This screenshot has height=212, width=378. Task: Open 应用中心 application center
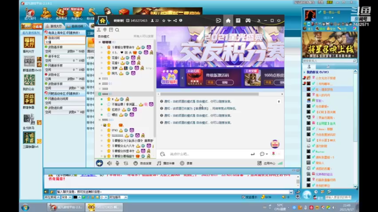tap(266, 163)
